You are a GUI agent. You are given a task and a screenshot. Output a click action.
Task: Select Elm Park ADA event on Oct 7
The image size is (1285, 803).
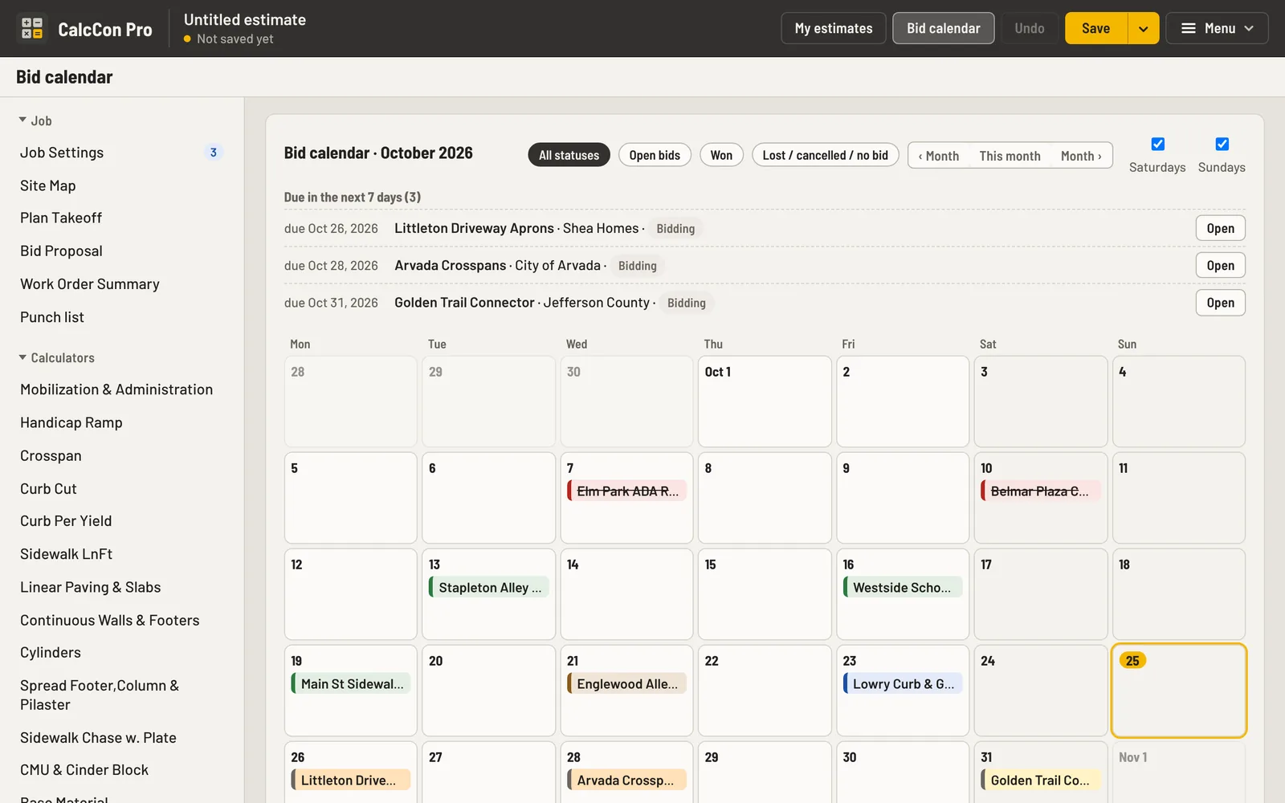[x=626, y=491]
